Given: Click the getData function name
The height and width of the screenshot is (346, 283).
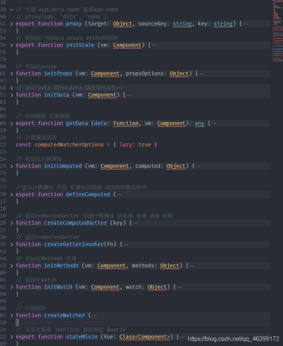Looking at the screenshot, I should (x=77, y=123).
